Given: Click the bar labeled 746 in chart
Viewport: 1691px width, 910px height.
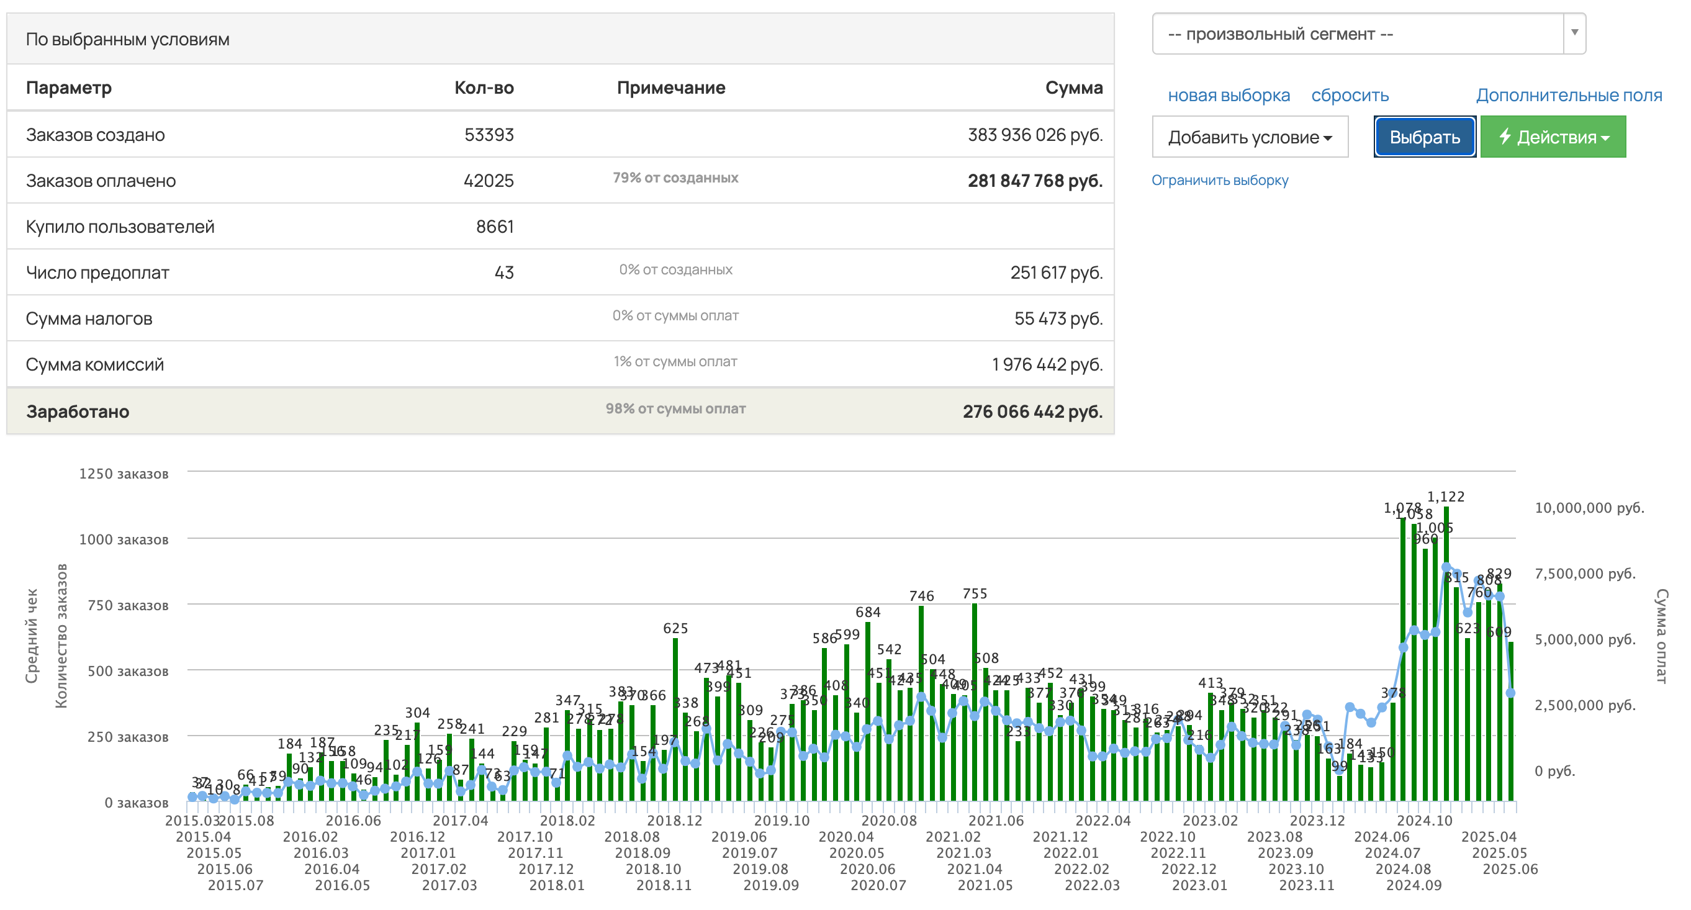Looking at the screenshot, I should (921, 703).
